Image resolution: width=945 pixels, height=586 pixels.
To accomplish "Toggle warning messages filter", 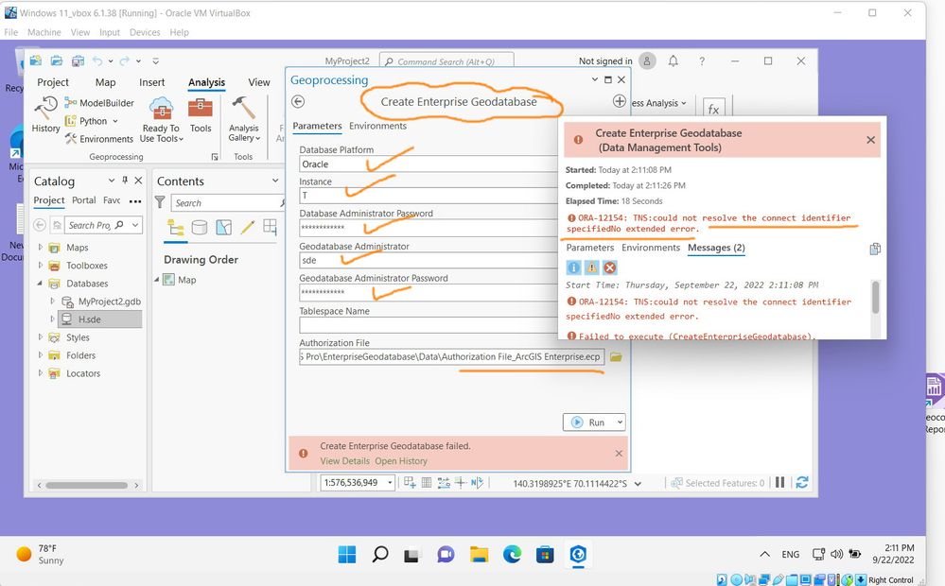I will tap(592, 267).
